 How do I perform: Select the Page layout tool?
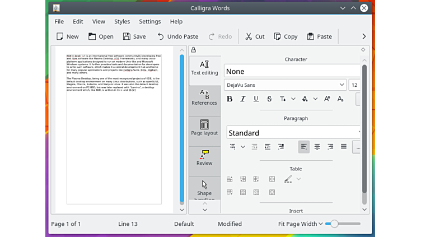pos(204,128)
